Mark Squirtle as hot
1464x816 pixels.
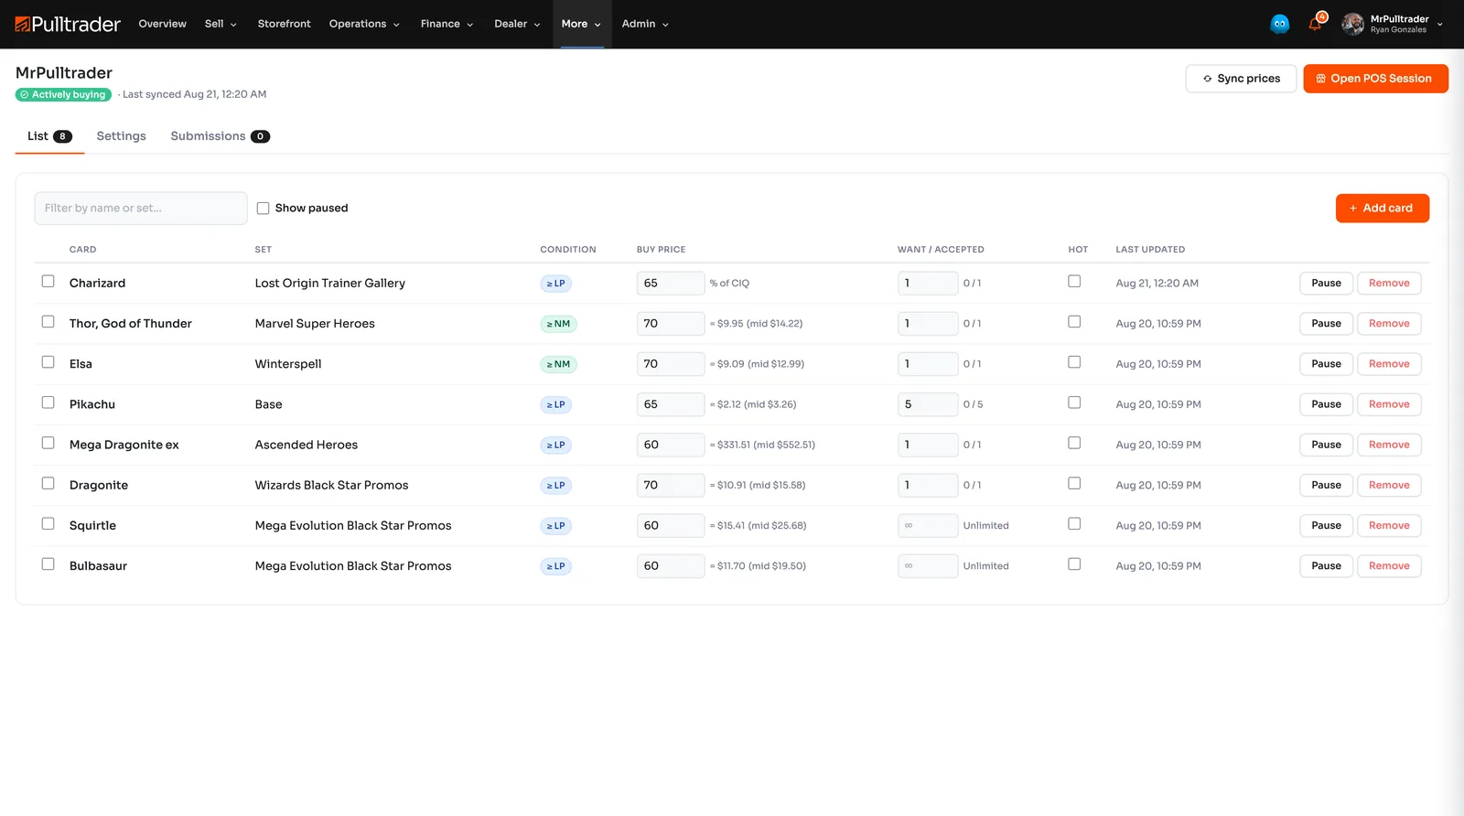coord(1074,524)
